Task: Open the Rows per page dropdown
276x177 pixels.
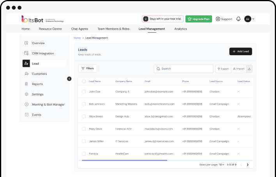Action: coord(221,165)
